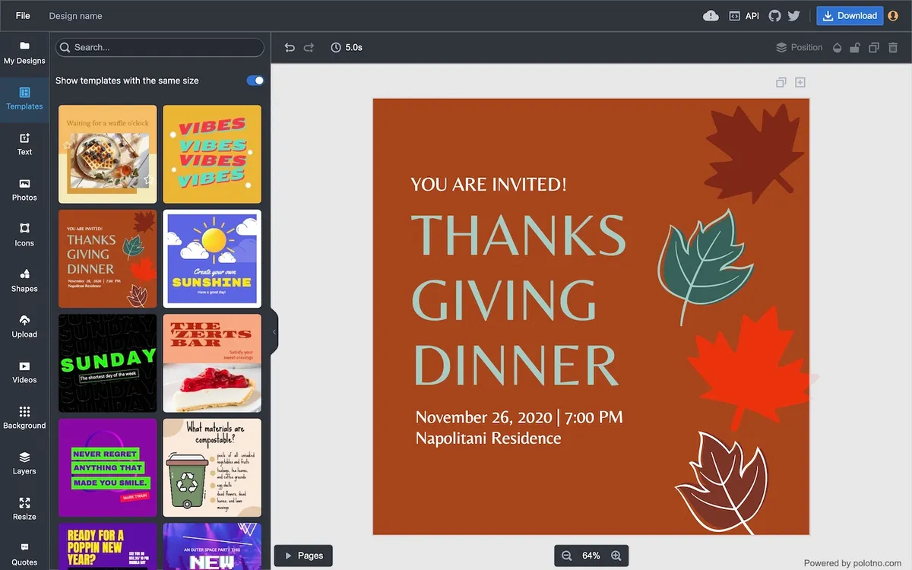
Task: Click the undo arrow icon
Action: tap(290, 47)
